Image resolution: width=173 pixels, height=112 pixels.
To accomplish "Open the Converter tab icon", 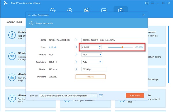I will [53, 10].
